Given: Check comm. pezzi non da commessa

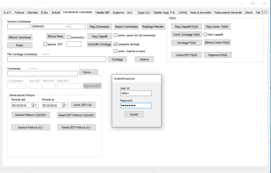Looking at the screenshot, I should click(116, 35).
